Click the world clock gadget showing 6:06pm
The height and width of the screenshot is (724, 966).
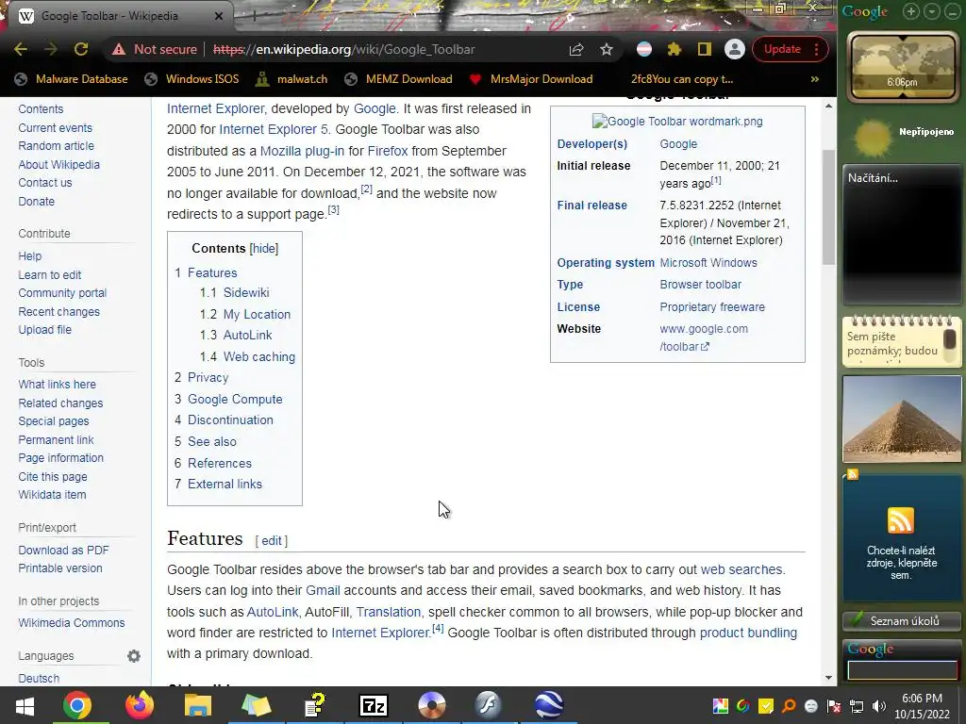click(903, 67)
